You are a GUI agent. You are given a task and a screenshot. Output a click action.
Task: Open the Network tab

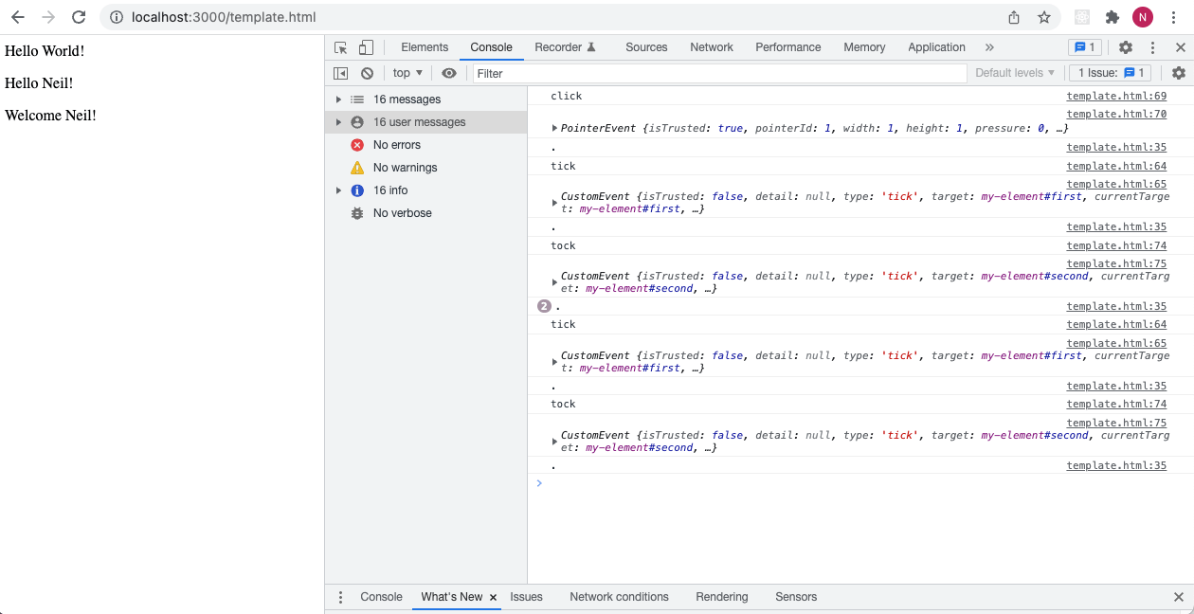click(711, 47)
